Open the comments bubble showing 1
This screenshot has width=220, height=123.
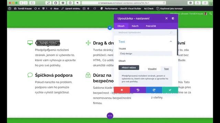[45, 9]
